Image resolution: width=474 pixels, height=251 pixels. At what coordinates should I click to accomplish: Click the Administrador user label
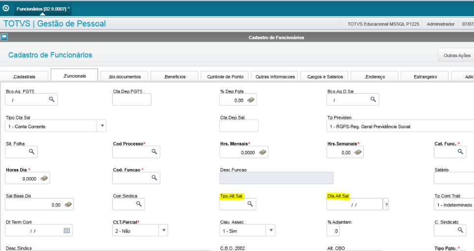(441, 24)
